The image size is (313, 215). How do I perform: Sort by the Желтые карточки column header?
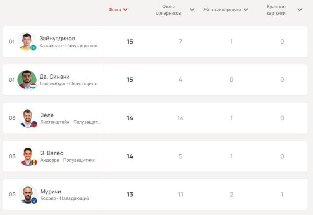click(x=222, y=10)
